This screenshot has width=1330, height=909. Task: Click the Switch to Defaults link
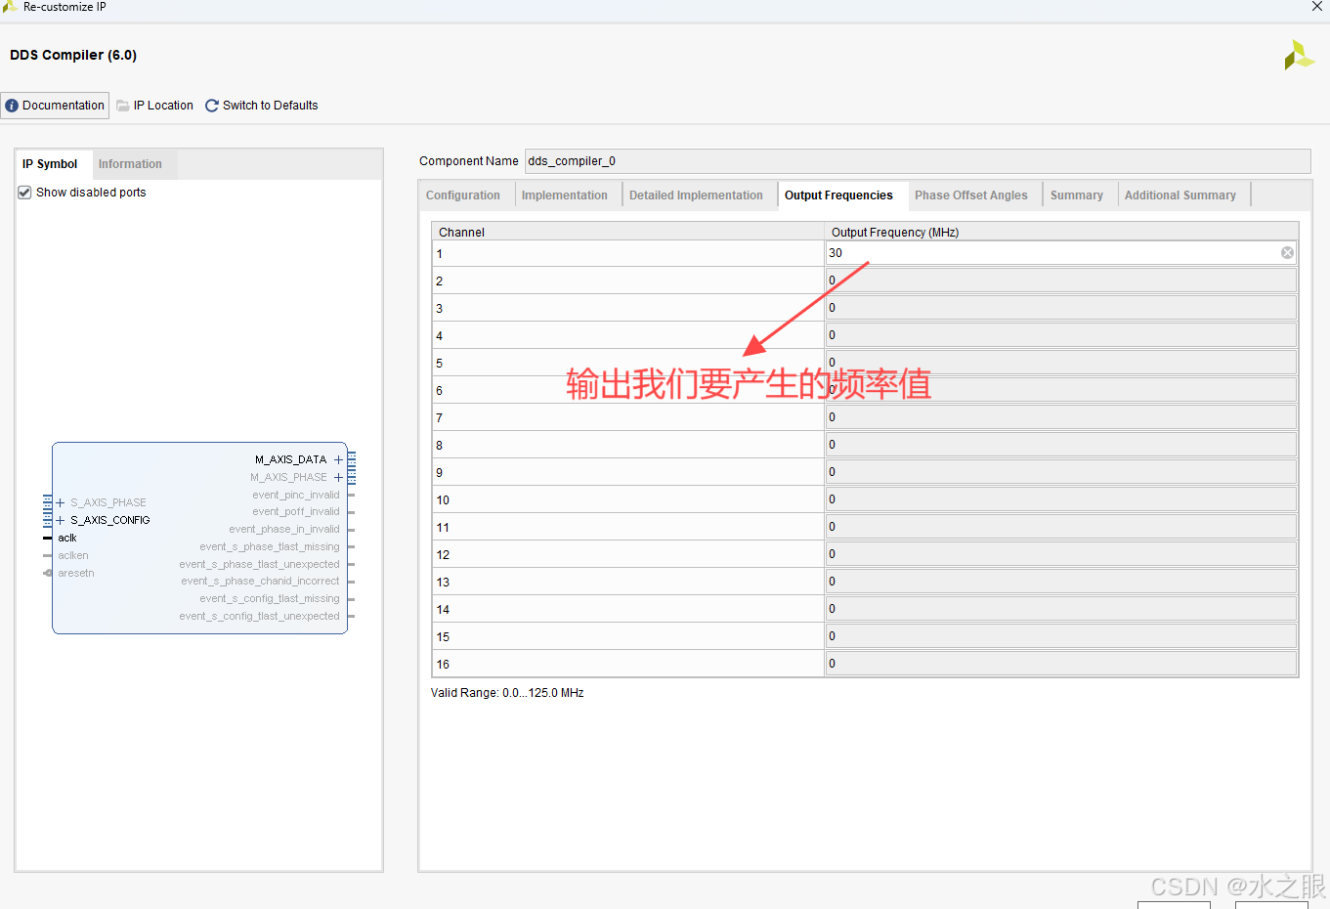(x=271, y=106)
